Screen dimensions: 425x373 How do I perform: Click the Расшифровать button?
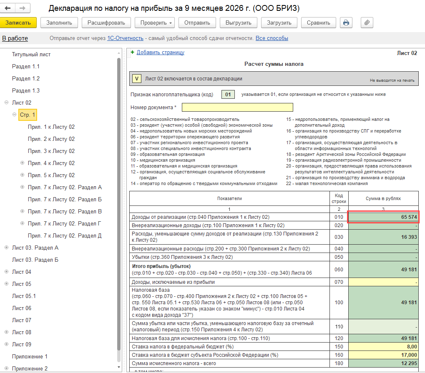tap(106, 23)
